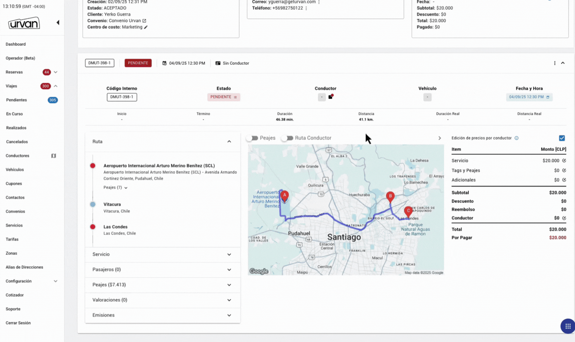Click the assign conductor icon with red dot
Image resolution: width=575 pixels, height=342 pixels.
click(x=331, y=97)
